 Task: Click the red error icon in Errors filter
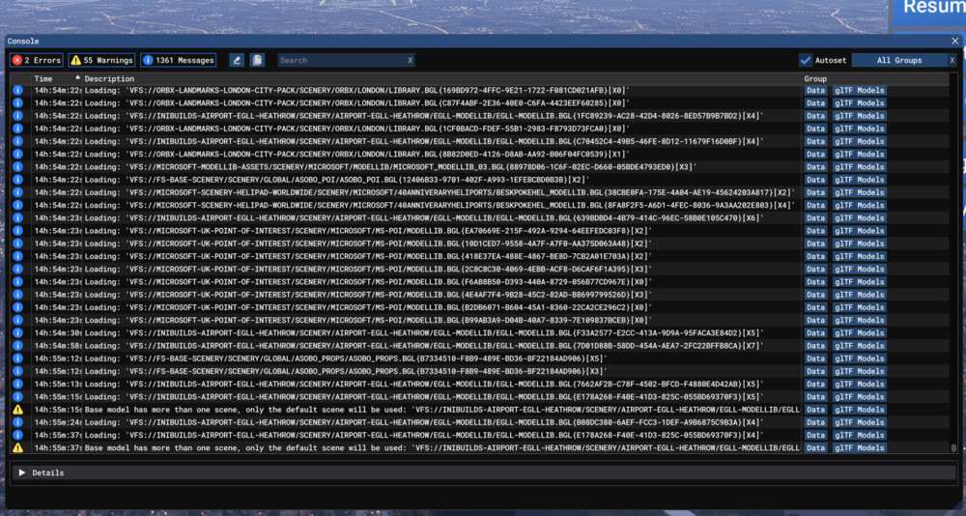point(16,60)
